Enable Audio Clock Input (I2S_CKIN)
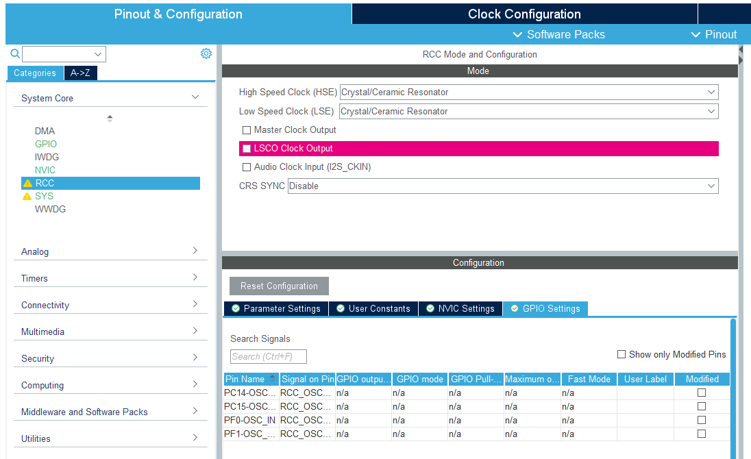Screen dimensions: 751x459 [x=247, y=166]
